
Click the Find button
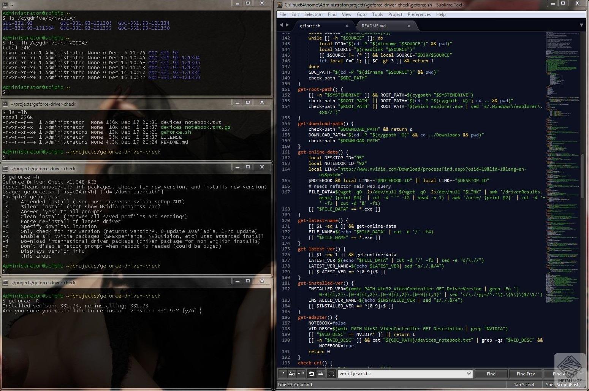click(x=491, y=374)
